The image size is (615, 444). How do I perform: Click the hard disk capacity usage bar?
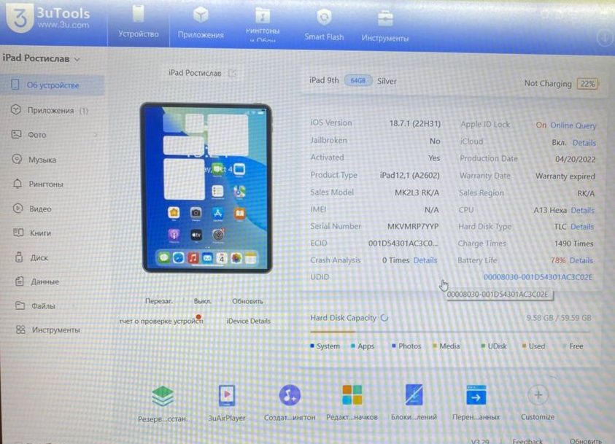coord(450,332)
